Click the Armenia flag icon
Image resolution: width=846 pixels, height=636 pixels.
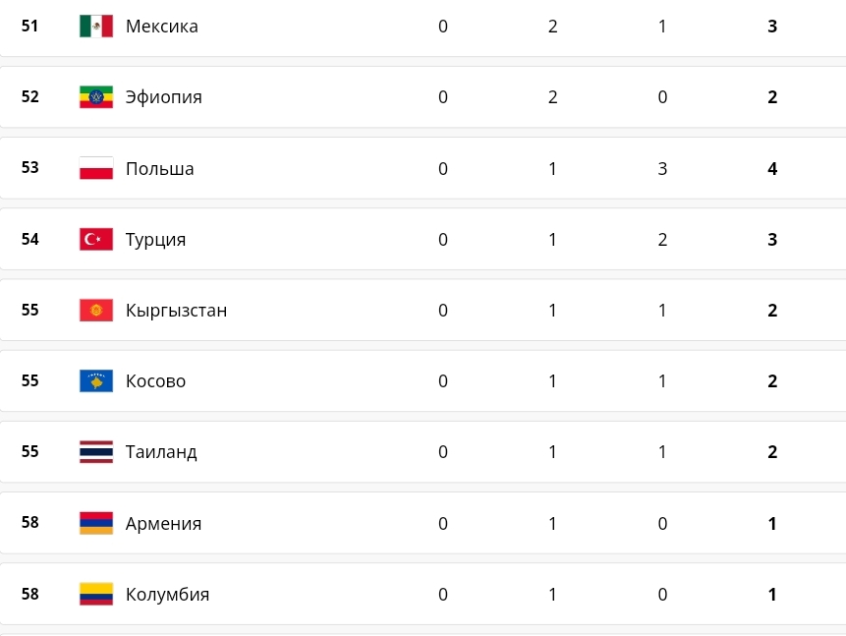pyautogui.click(x=96, y=523)
